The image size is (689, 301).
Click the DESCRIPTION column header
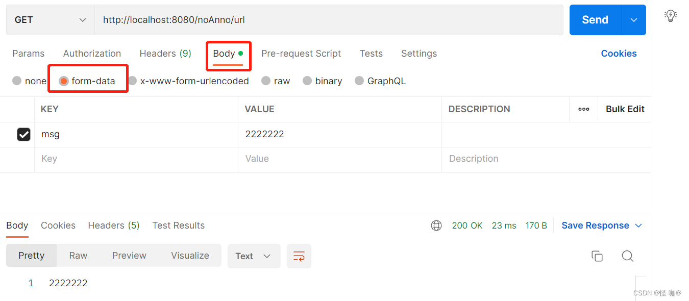479,109
